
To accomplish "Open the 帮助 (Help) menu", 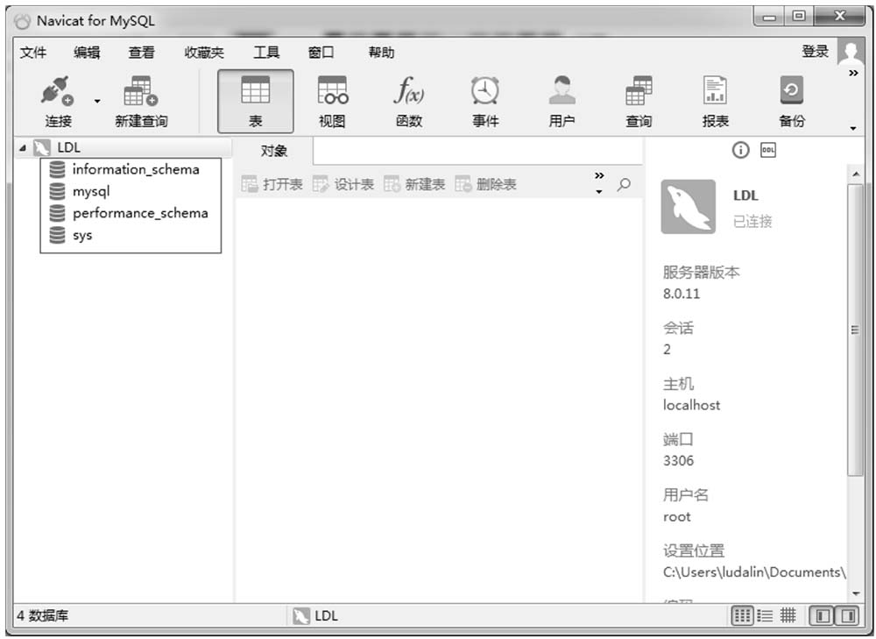I will coord(381,53).
